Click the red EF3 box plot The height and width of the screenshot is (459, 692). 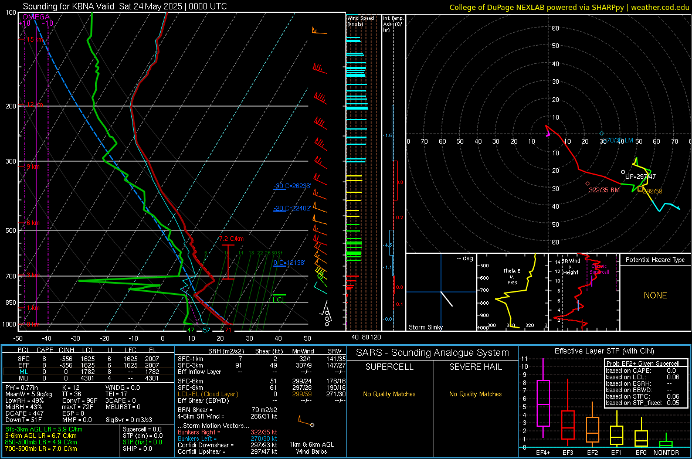(568, 413)
